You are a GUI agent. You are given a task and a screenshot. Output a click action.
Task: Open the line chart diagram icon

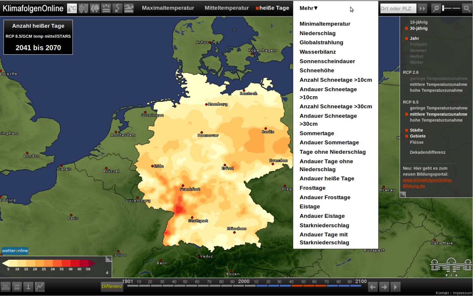pos(40,287)
